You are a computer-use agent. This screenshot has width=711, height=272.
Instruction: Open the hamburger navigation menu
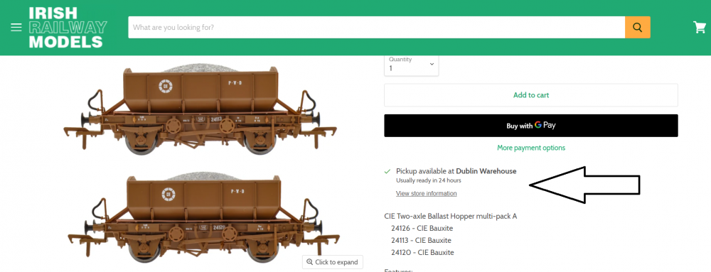click(16, 27)
